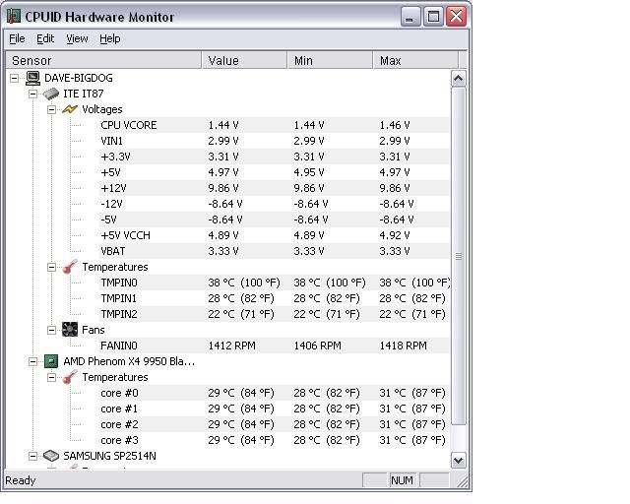Select the +5V VCCH row

click(275, 235)
